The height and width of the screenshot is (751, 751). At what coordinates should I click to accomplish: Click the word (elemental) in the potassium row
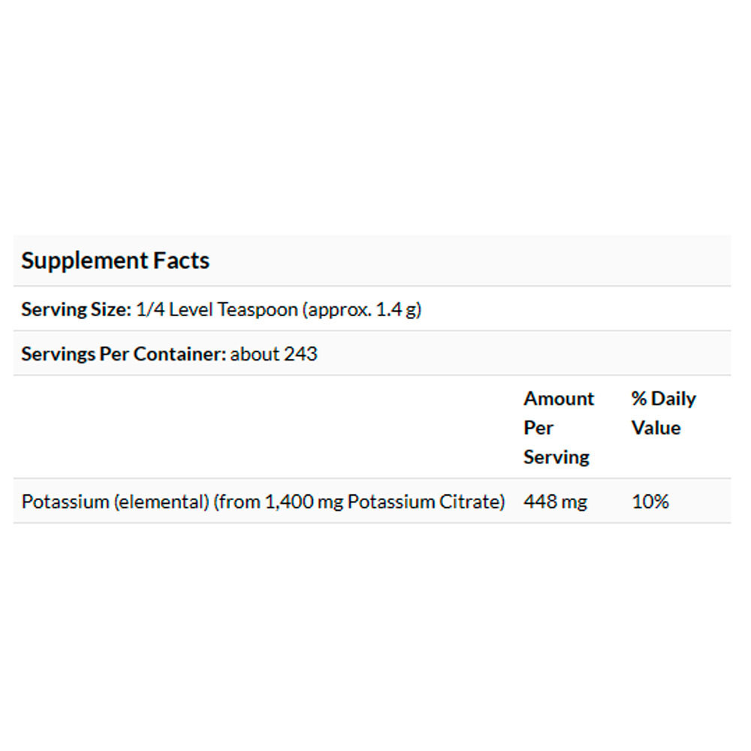tap(161, 502)
